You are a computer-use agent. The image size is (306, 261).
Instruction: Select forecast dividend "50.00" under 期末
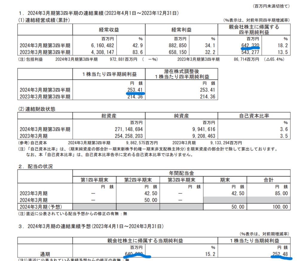pyautogui.click(x=238, y=207)
